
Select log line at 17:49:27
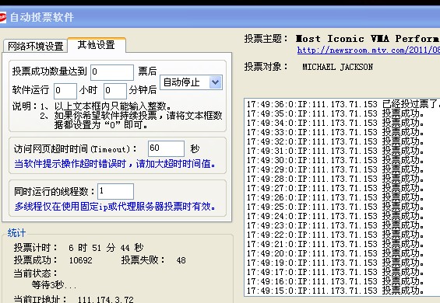336,188
